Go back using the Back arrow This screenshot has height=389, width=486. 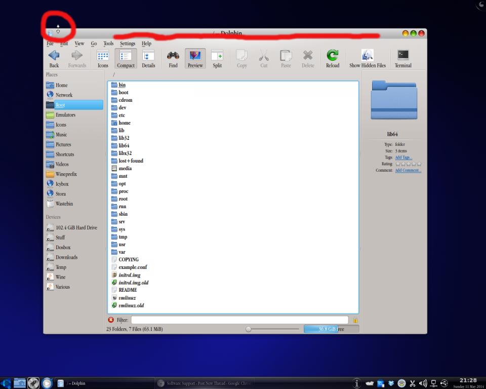point(54,56)
